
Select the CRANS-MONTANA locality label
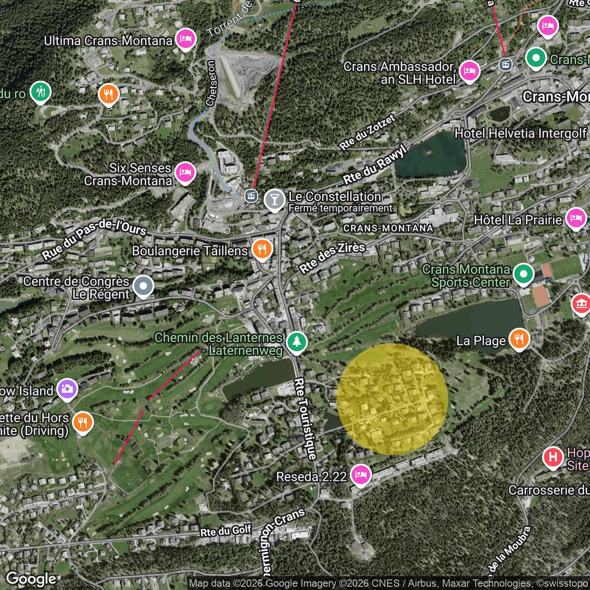coord(388,228)
